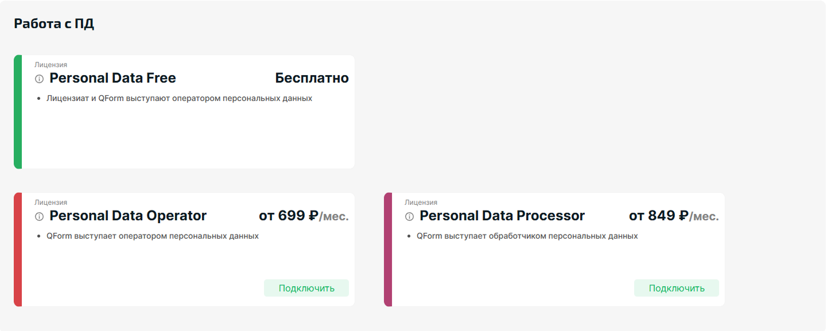
Task: Click Подключить on the Personal Data Operator card
Action: [306, 288]
